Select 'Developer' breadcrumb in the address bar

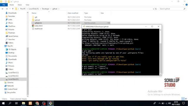pyautogui.click(x=46, y=9)
